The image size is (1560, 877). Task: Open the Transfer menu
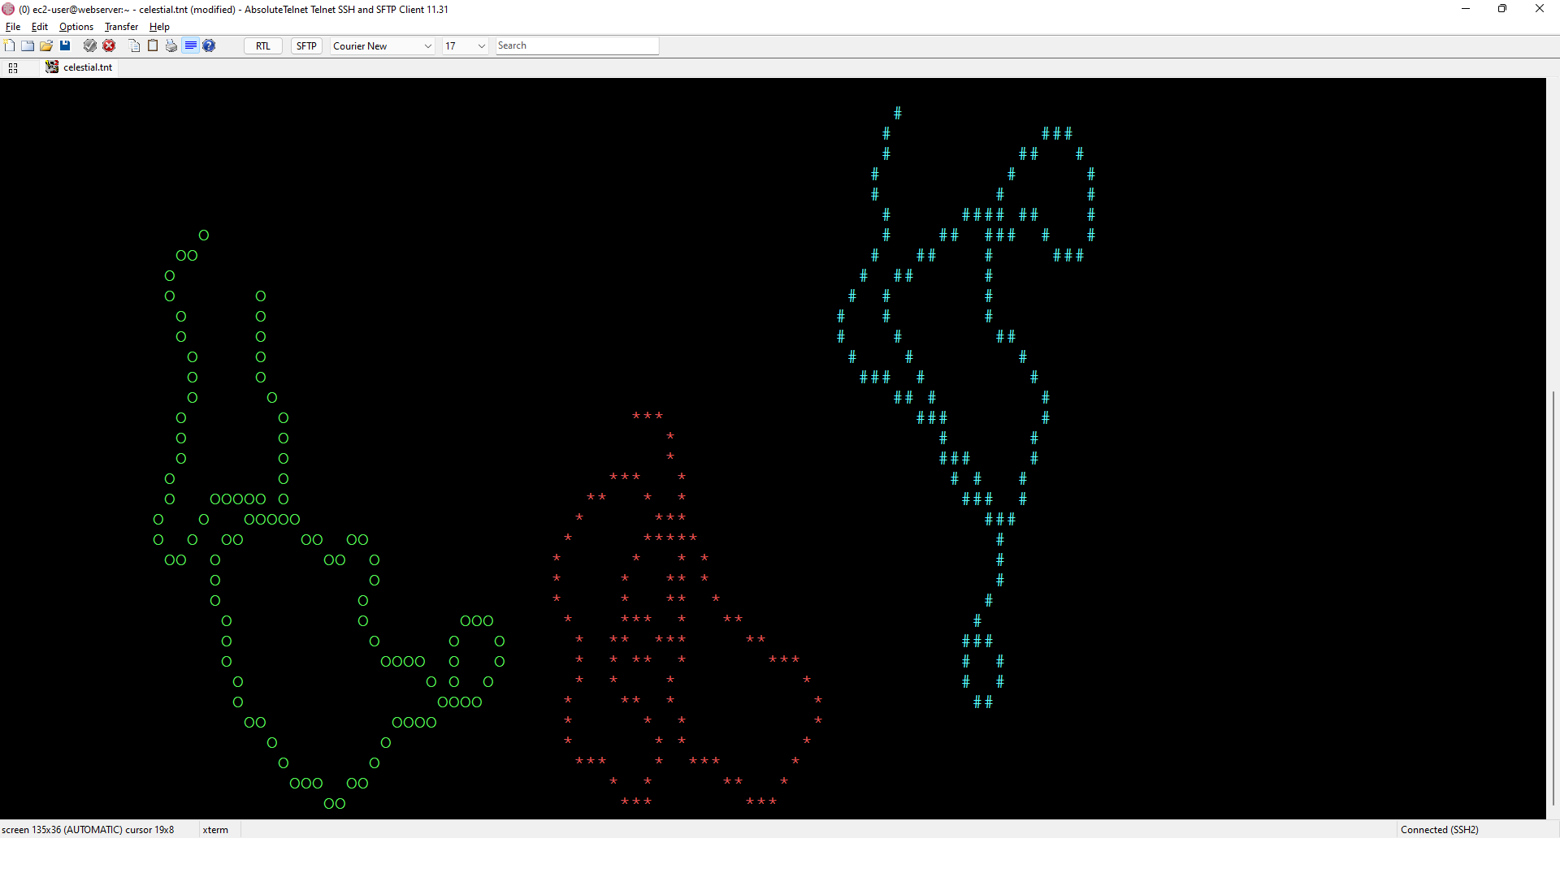point(121,27)
